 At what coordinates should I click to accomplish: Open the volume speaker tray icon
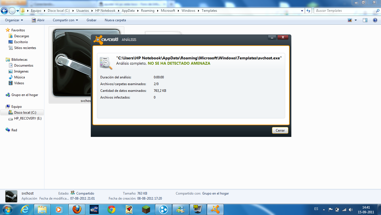pyautogui.click(x=350, y=209)
